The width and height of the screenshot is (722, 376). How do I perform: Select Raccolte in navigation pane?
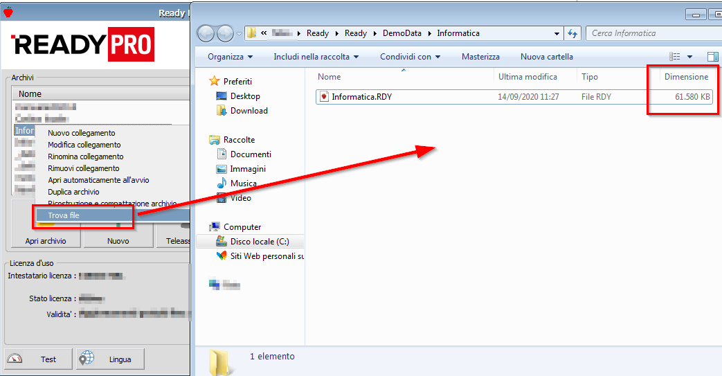click(239, 140)
